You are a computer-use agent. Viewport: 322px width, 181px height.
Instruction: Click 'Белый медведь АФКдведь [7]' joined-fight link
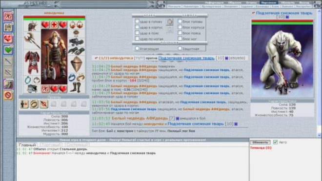pos(143,119)
